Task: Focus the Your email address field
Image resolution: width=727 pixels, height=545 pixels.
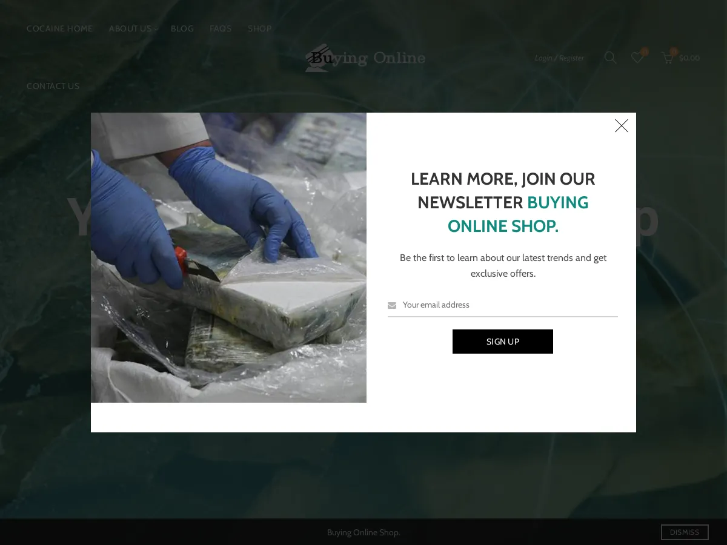Action: (503, 305)
